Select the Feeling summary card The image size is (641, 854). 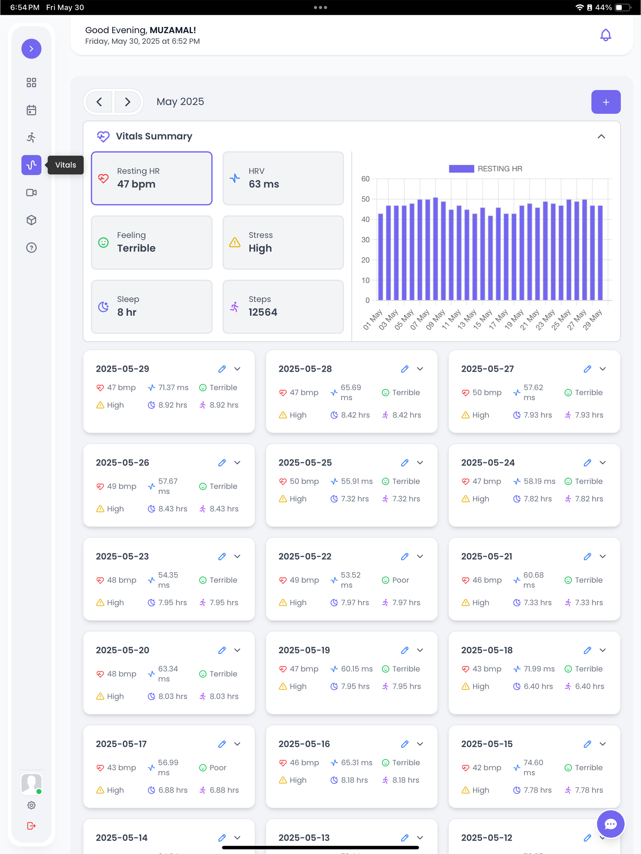[x=152, y=242]
